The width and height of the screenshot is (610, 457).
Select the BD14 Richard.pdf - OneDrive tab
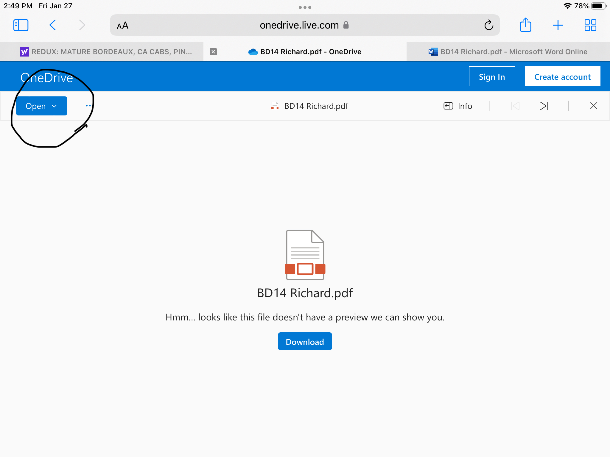click(x=305, y=52)
